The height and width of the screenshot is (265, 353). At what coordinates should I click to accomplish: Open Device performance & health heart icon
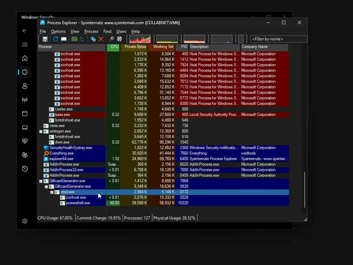coord(25,141)
